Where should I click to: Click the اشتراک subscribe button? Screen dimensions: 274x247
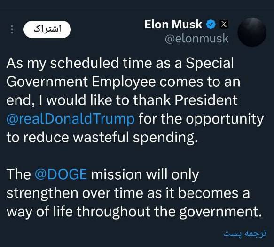[x=47, y=29]
